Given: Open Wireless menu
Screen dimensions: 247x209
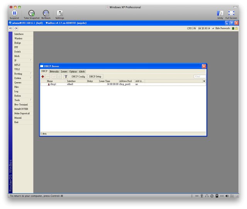Looking at the screenshot, I should pyautogui.click(x=23, y=39).
